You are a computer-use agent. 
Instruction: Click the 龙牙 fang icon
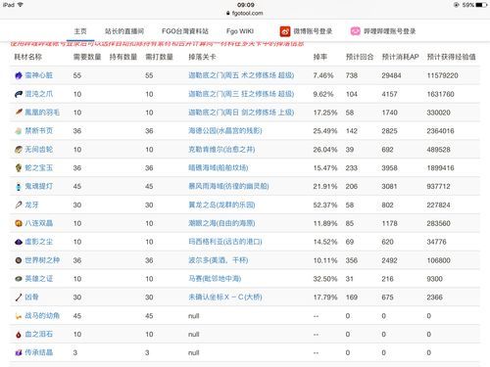(19, 205)
